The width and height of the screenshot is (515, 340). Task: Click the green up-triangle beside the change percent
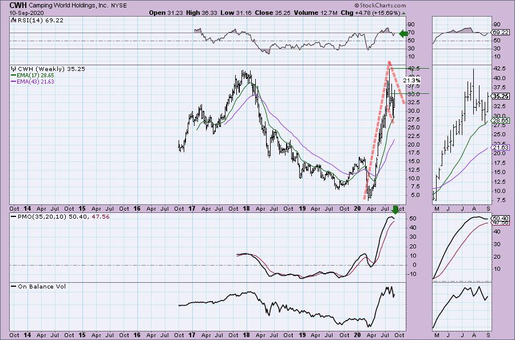[403, 13]
